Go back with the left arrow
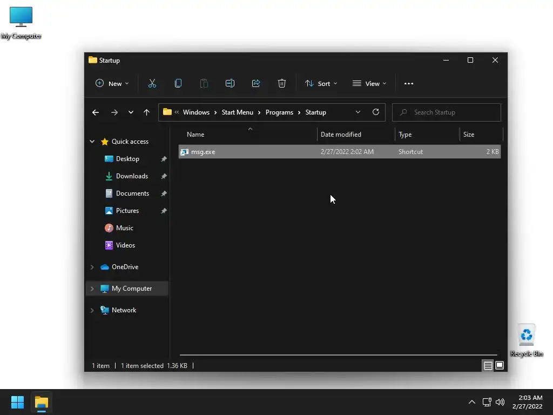This screenshot has width=553, height=415. click(x=96, y=112)
